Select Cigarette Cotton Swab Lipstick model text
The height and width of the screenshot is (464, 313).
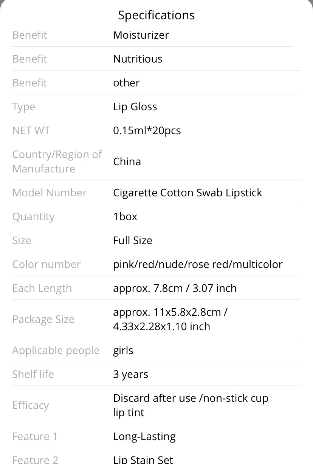[x=187, y=193]
